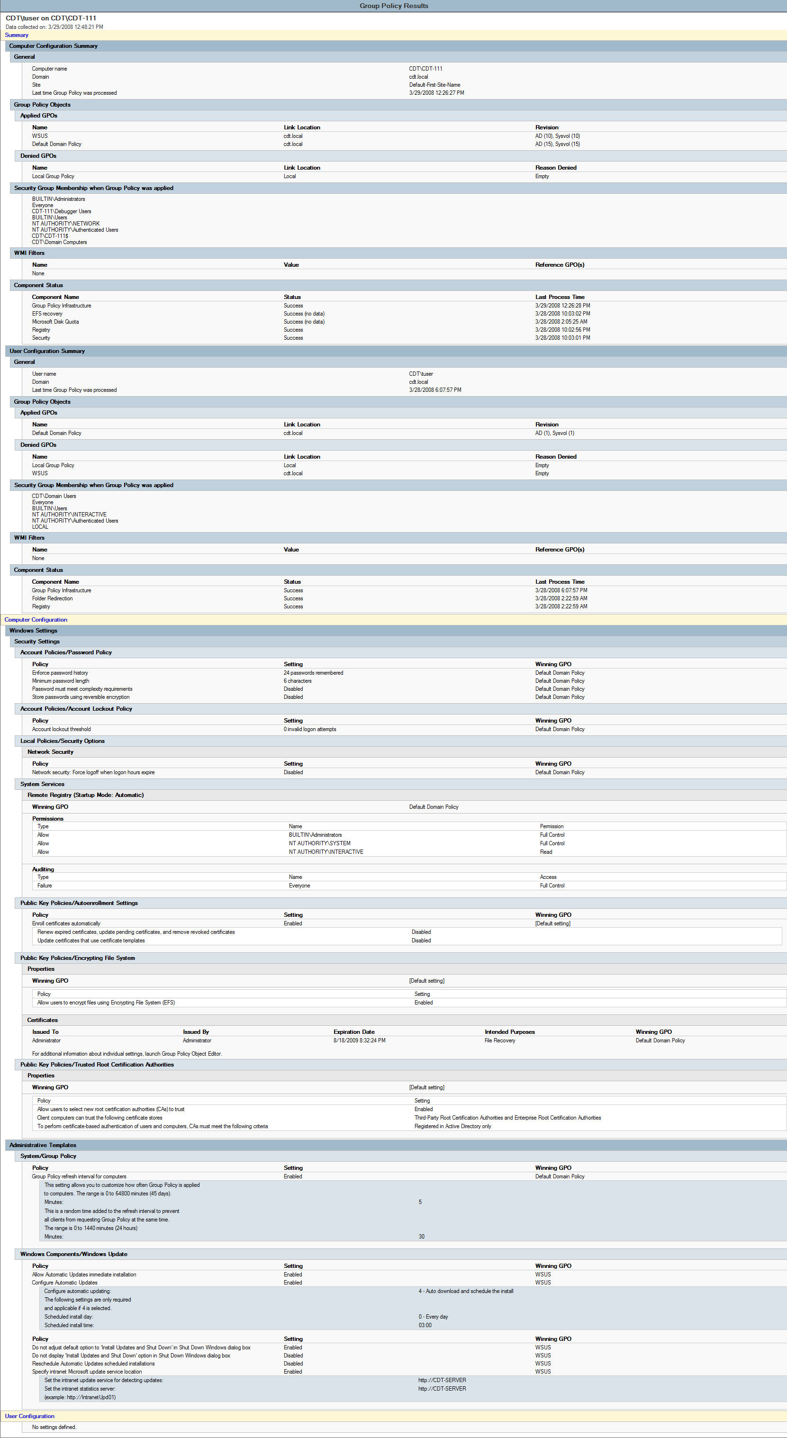Select the Default Domain Policy GPO entry
The image size is (787, 1438).
[56, 144]
